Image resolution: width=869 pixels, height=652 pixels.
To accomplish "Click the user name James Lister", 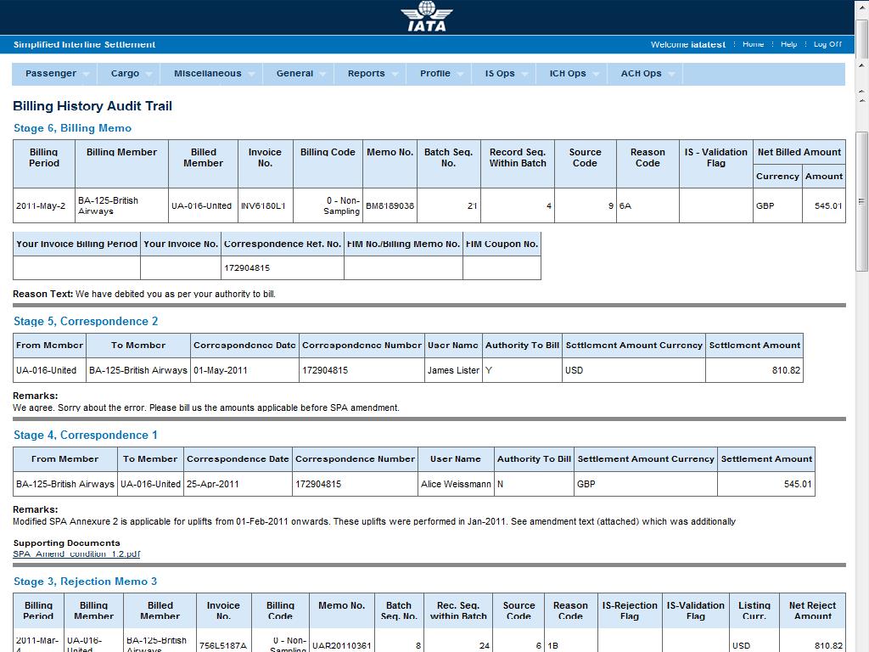I will click(x=453, y=370).
